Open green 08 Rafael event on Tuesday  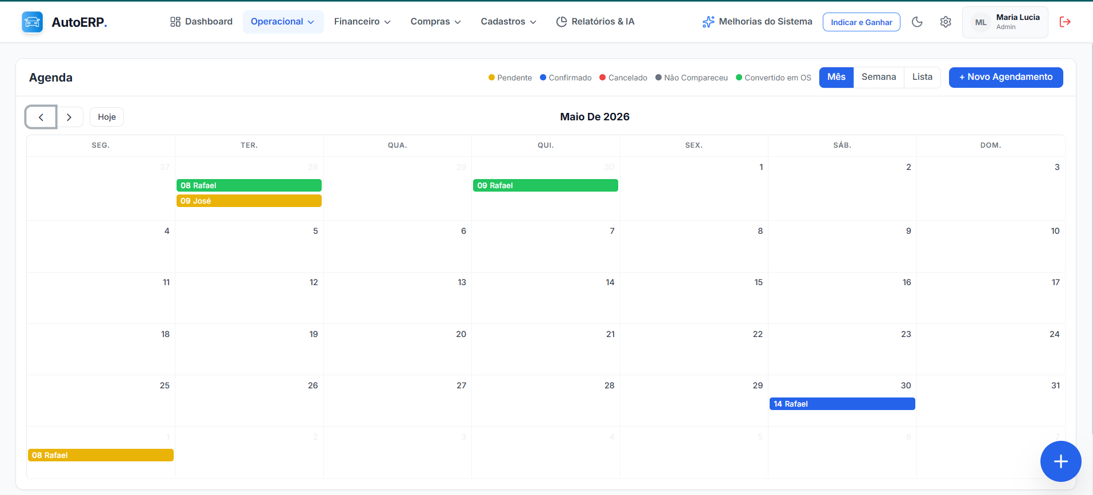(x=249, y=185)
